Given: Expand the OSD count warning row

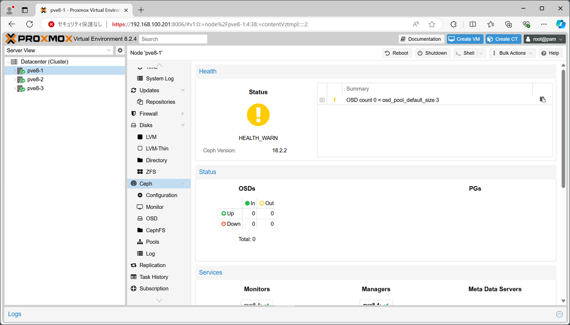Looking at the screenshot, I should (x=322, y=100).
